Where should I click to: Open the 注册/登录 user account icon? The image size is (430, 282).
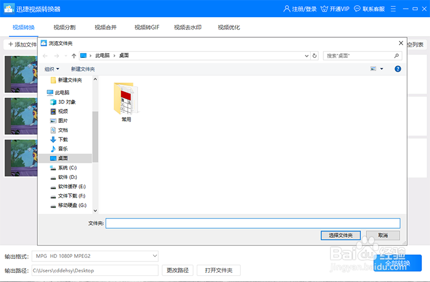(x=287, y=9)
